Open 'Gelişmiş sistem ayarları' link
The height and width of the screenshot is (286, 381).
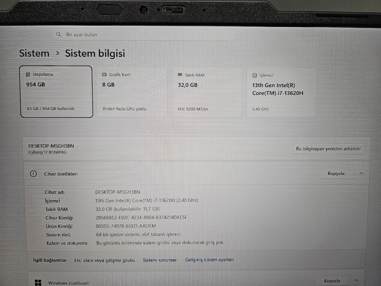[x=209, y=260]
